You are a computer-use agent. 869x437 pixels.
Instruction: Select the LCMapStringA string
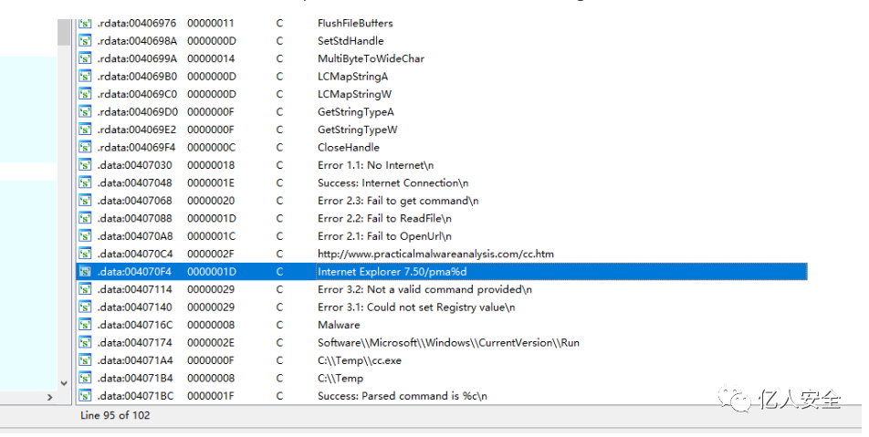(x=352, y=76)
